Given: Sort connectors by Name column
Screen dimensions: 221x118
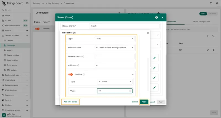Looking at the screenshot, I should [46, 22].
